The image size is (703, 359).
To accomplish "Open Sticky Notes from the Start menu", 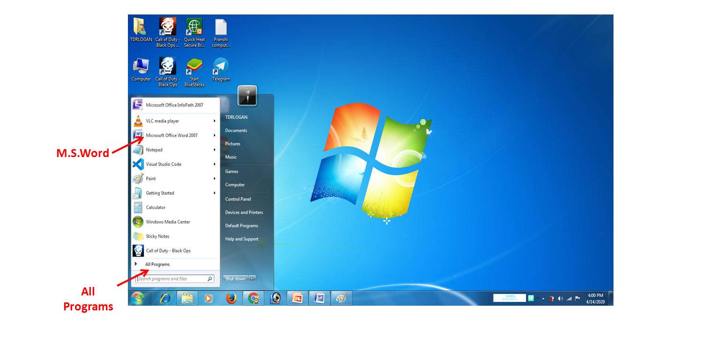I will click(175, 237).
